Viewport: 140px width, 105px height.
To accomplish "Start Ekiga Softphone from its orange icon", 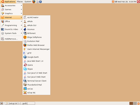I will click(25, 37).
